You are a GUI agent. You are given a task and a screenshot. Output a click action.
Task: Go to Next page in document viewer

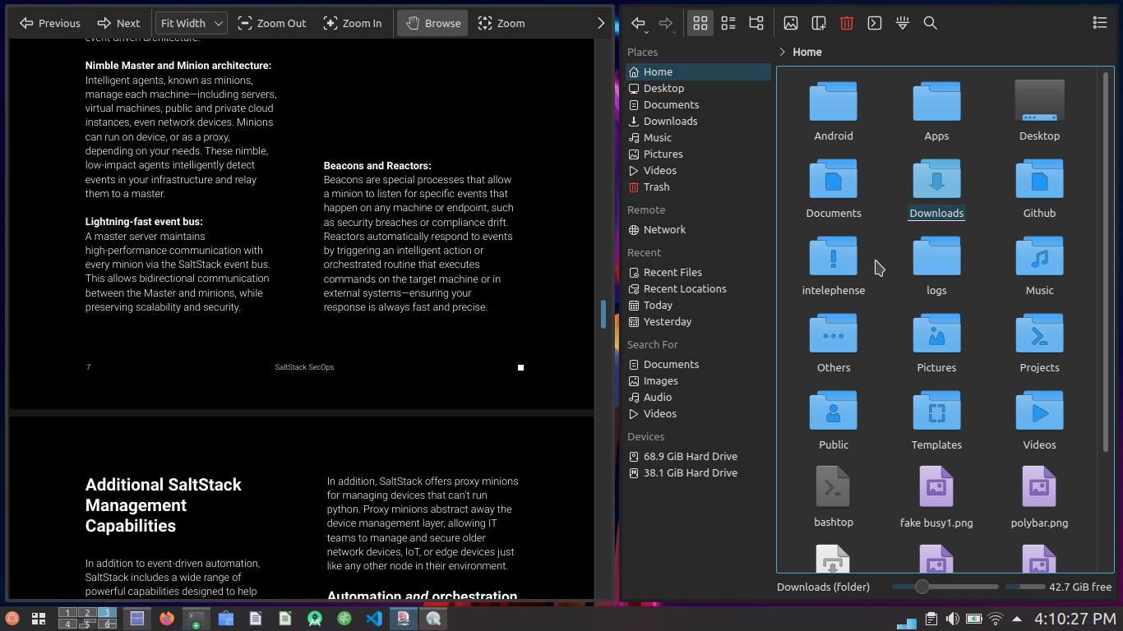point(118,23)
